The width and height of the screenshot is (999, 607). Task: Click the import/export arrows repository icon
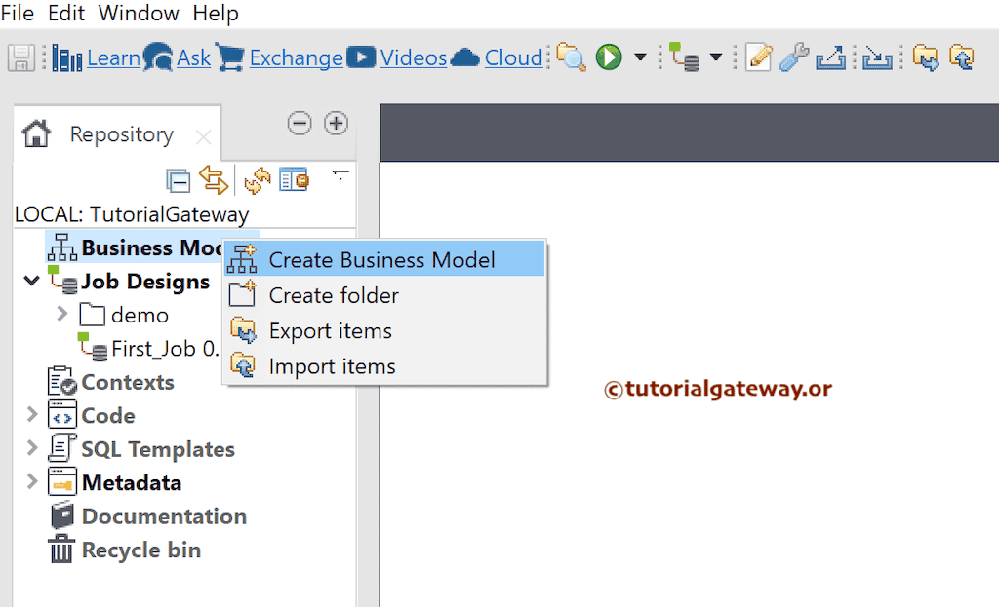213,179
